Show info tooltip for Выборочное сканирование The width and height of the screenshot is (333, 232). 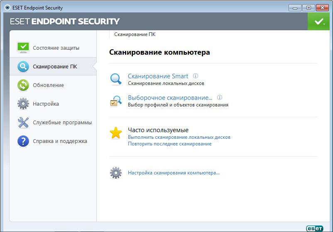tap(220, 98)
